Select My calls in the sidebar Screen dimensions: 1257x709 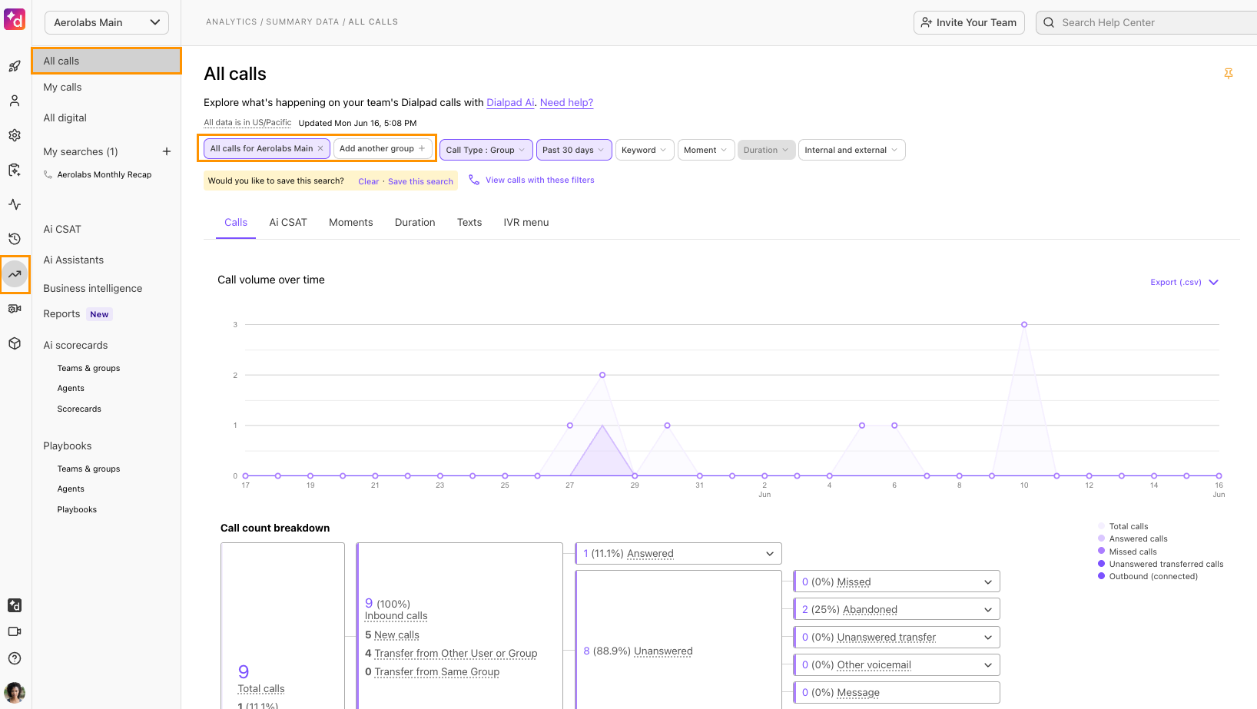pyautogui.click(x=62, y=87)
